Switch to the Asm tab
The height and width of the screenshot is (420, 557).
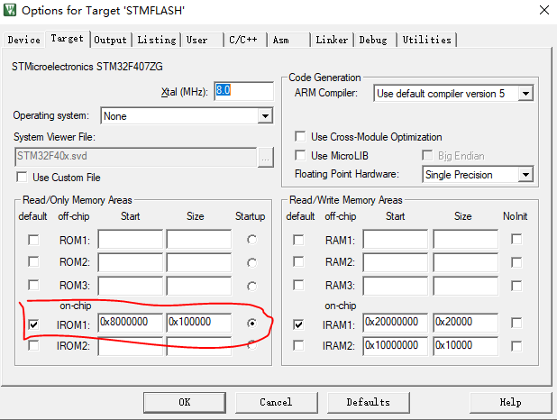coord(288,40)
